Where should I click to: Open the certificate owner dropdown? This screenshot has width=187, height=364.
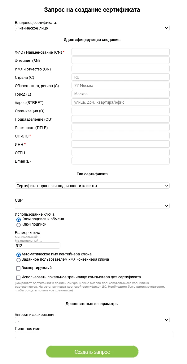(x=92, y=28)
